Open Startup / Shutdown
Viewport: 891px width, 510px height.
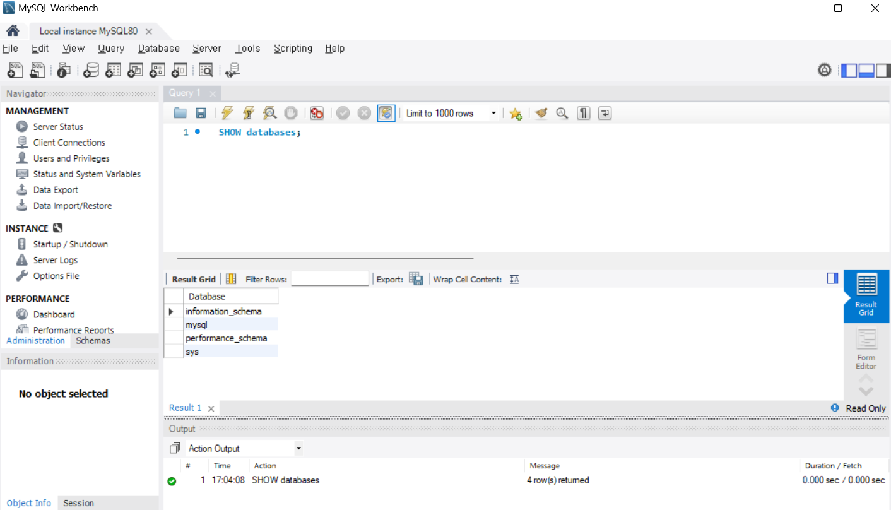(71, 244)
